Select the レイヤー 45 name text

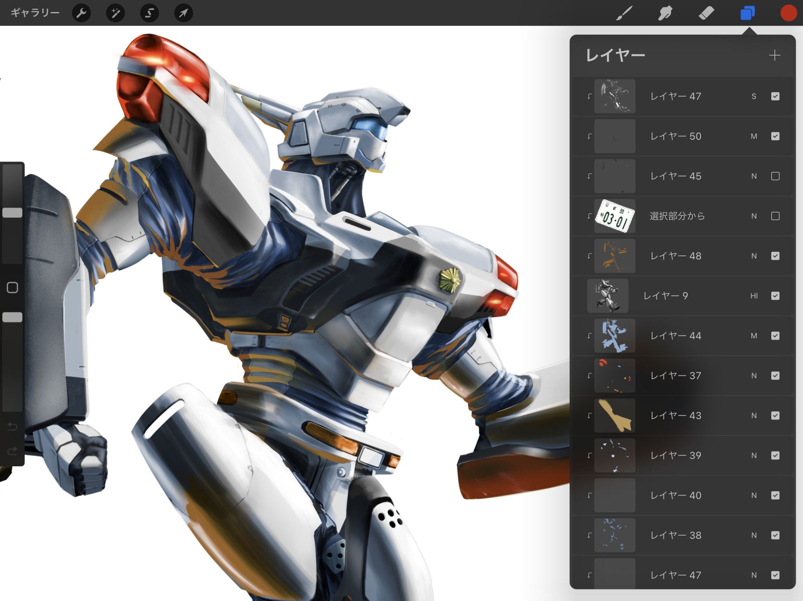tap(676, 176)
